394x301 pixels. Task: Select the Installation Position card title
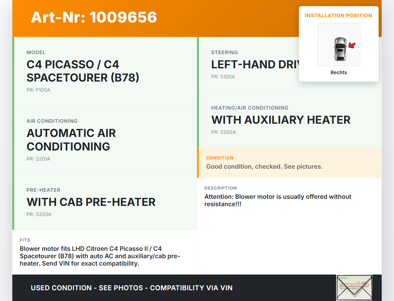pos(338,15)
